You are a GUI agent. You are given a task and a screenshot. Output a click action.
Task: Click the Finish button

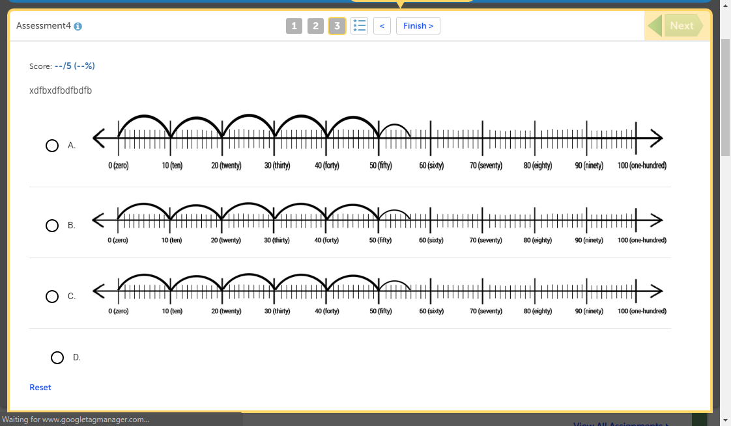click(418, 25)
